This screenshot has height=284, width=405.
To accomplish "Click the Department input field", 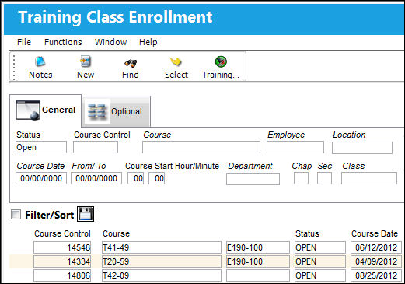I will pyautogui.click(x=253, y=179).
